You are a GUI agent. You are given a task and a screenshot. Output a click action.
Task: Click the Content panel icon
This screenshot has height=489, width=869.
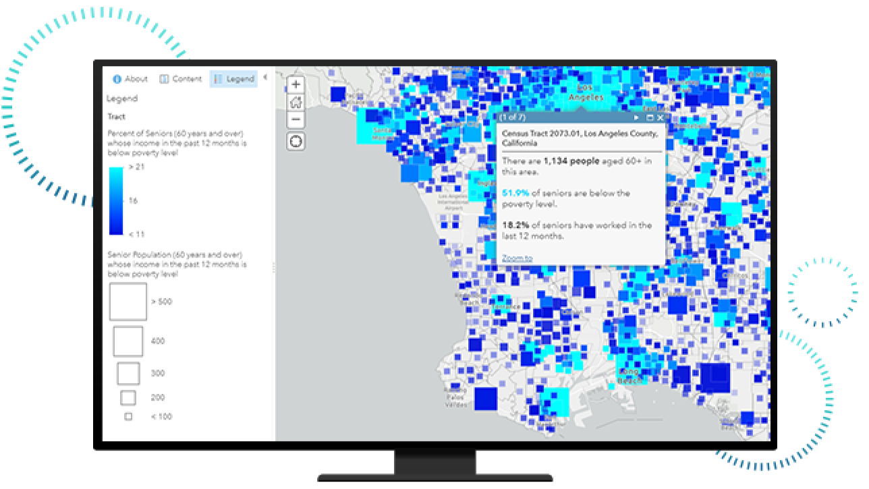[164, 79]
